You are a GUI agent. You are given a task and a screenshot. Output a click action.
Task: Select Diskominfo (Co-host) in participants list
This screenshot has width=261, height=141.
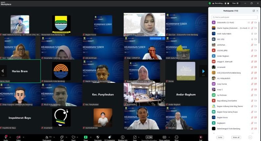point(234,23)
